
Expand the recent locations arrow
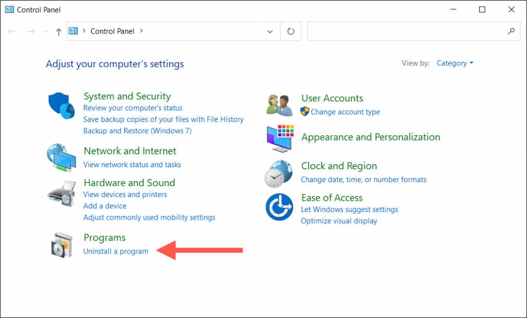coord(46,31)
